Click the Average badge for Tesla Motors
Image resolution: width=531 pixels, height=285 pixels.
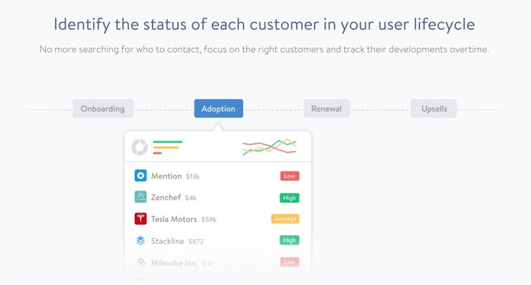click(x=285, y=219)
